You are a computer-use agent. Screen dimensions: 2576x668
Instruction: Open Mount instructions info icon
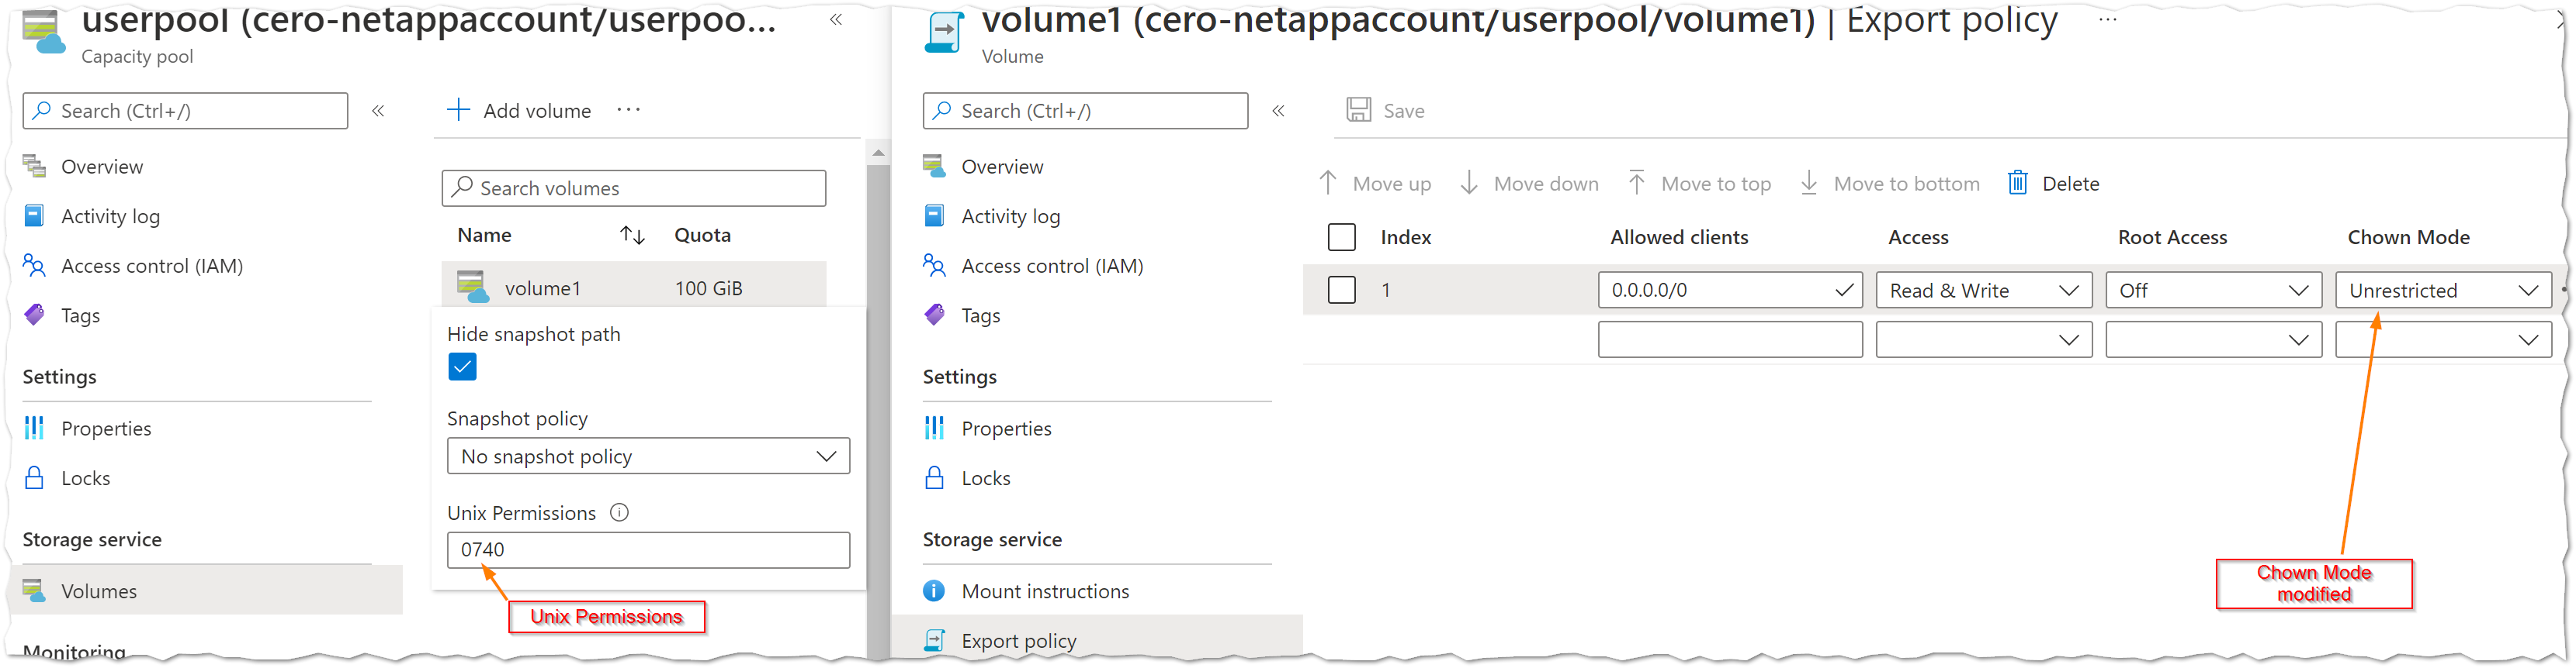tap(934, 591)
